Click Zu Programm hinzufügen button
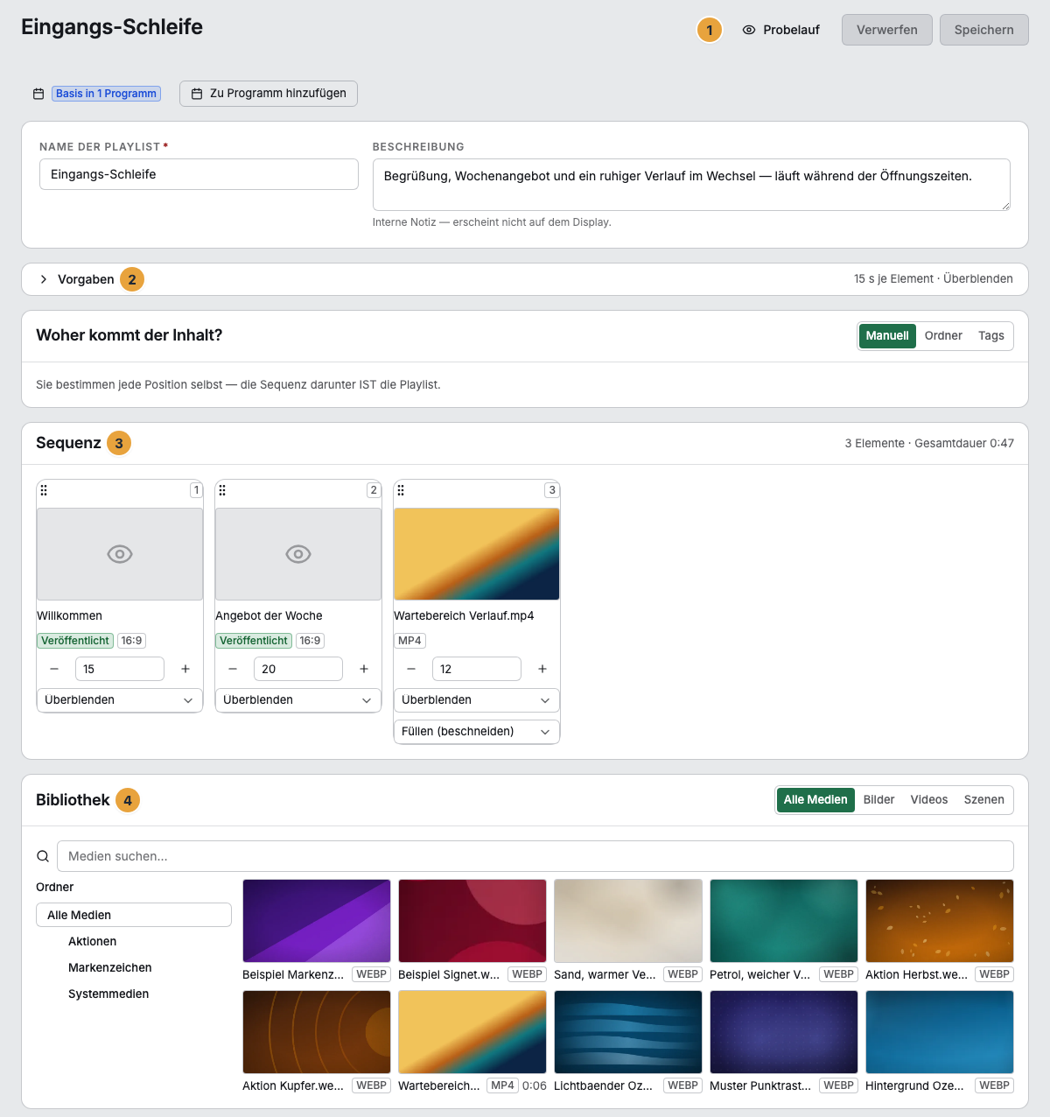This screenshot has height=1117, width=1050. [x=269, y=94]
